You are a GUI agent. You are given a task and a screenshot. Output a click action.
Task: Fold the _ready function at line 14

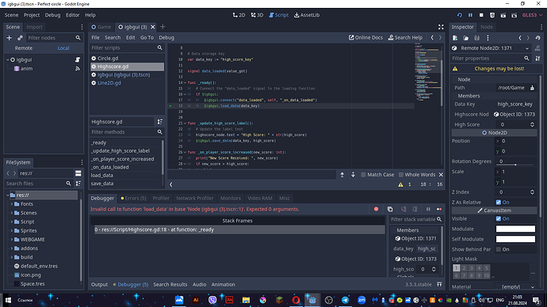click(185, 83)
